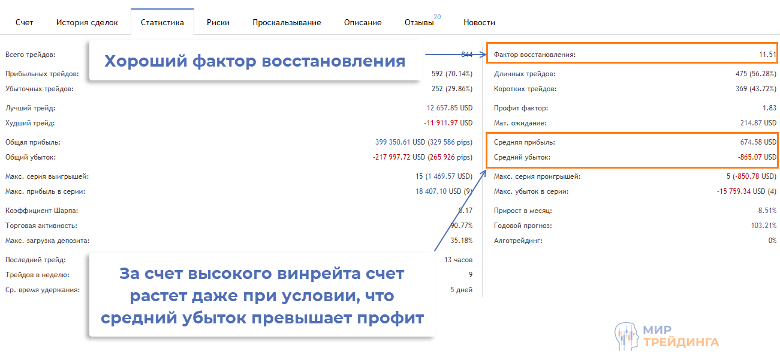Screen dimensions: 780x360
Task: Switch to the История сделок tab
Action: [x=87, y=23]
